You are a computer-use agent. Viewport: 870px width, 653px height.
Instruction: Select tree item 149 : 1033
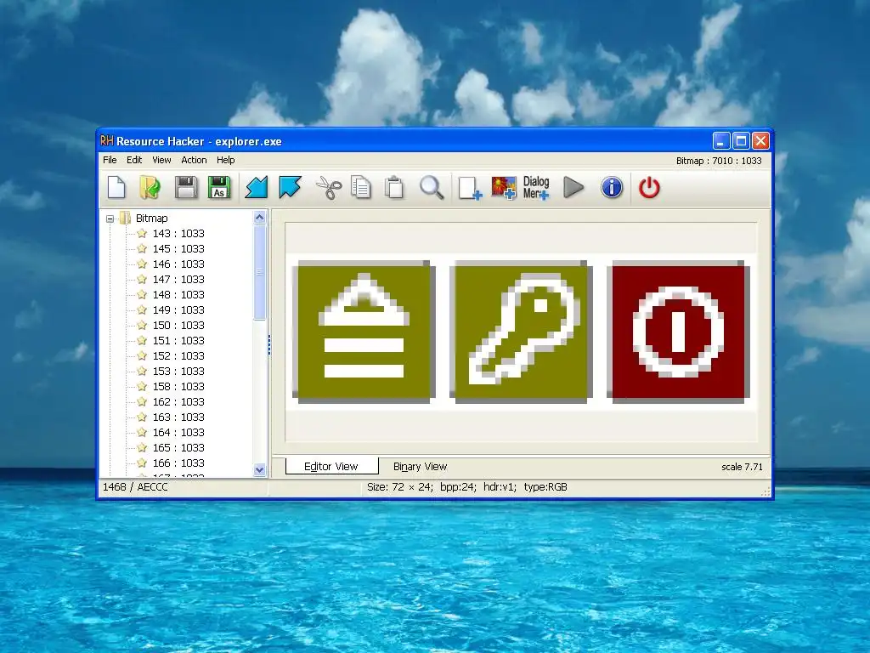tap(178, 309)
